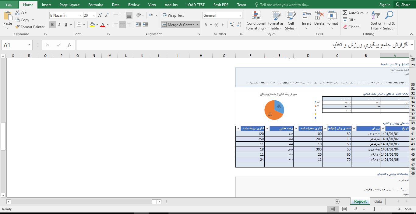Open Conditional Formatting menu
The width and height of the screenshot is (416, 214).
(x=256, y=21)
